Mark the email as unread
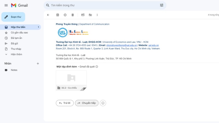The width and height of the screenshot is (219, 123). tap(83, 15)
